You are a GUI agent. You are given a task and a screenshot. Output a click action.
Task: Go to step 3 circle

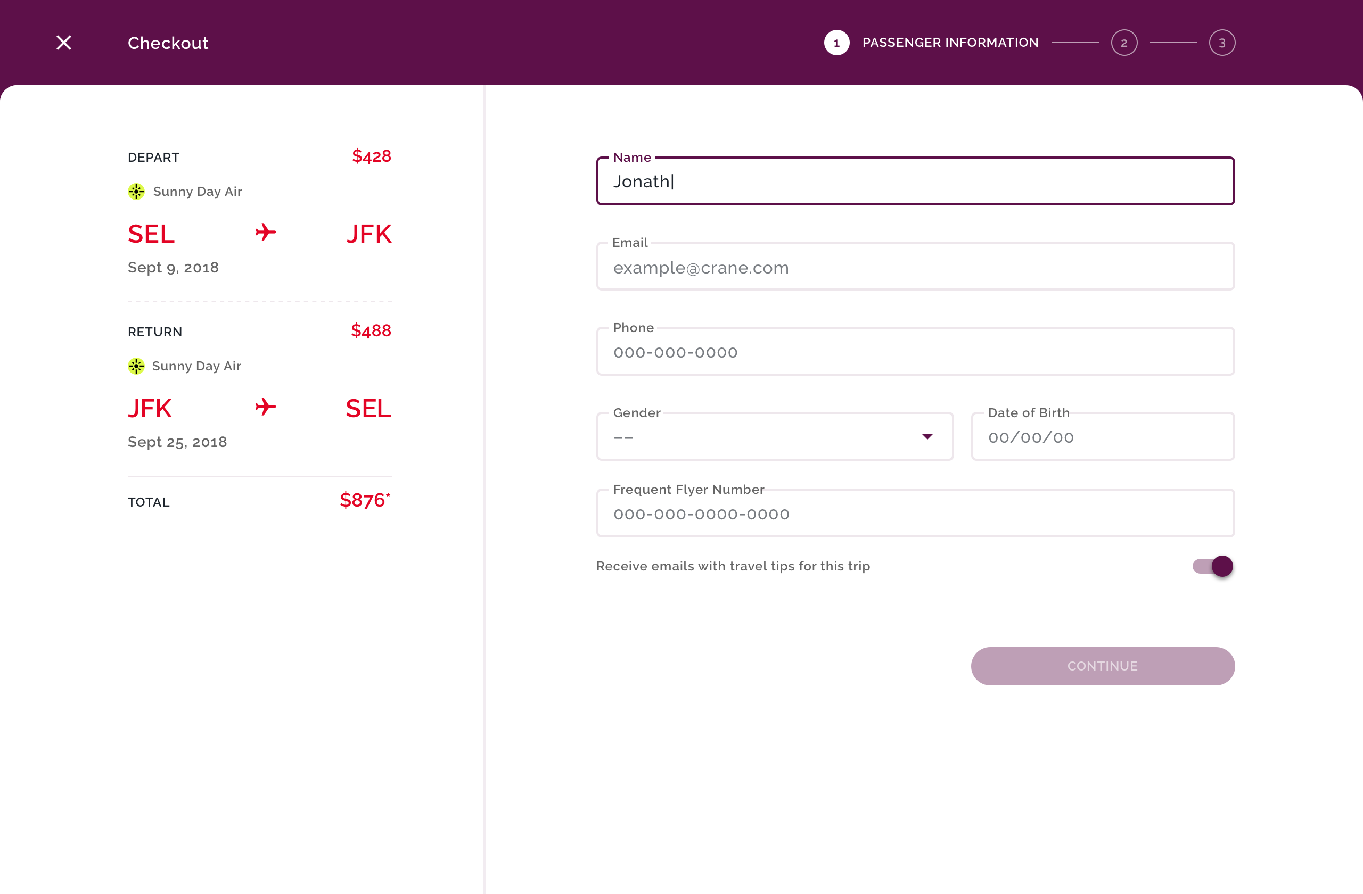(x=1221, y=43)
